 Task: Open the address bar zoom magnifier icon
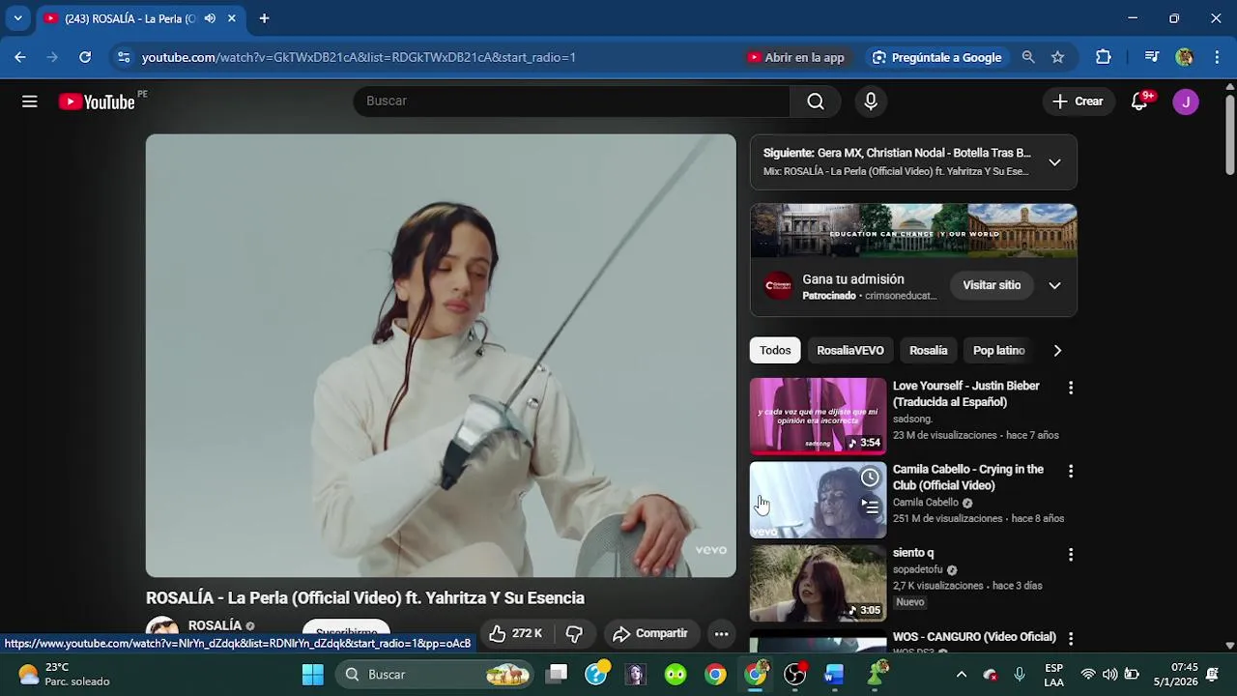[1028, 57]
